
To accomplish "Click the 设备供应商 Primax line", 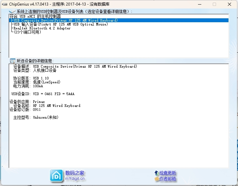I will pos(27,102).
